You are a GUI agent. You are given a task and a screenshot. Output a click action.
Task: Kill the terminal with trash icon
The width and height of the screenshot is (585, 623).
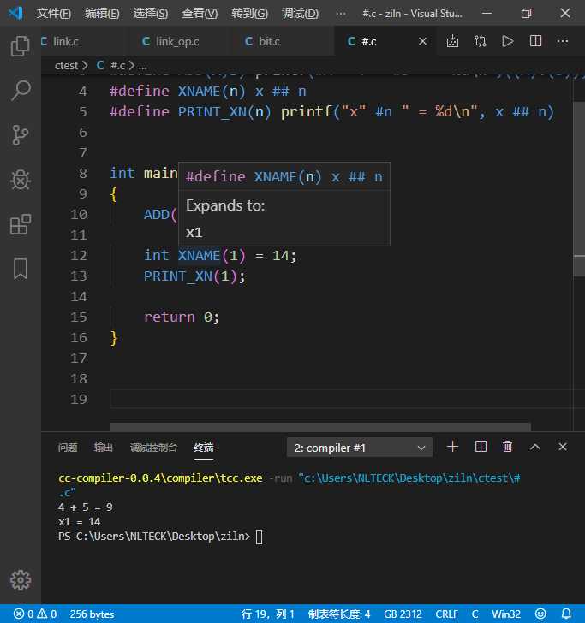507,447
